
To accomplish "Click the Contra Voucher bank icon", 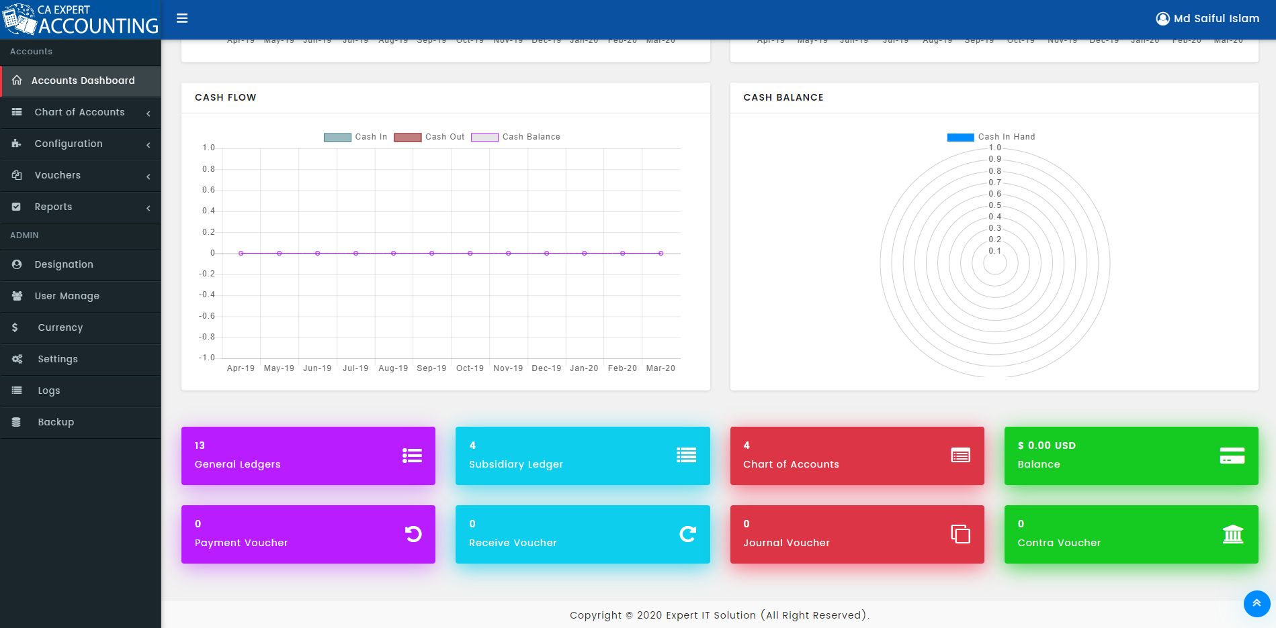I will point(1232,534).
